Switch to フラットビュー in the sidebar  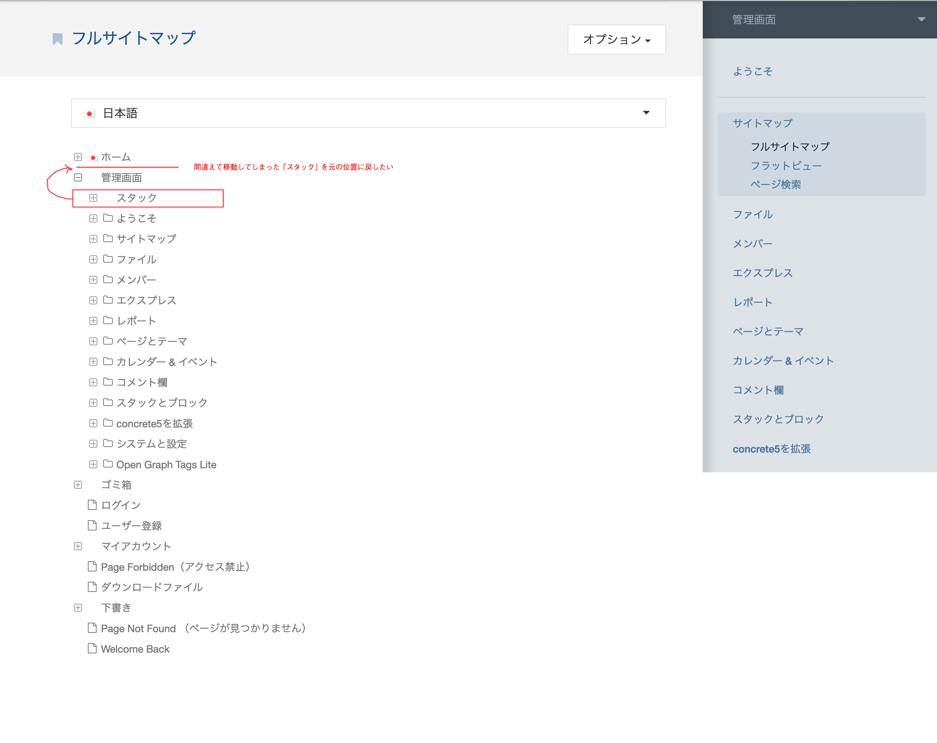(x=786, y=166)
